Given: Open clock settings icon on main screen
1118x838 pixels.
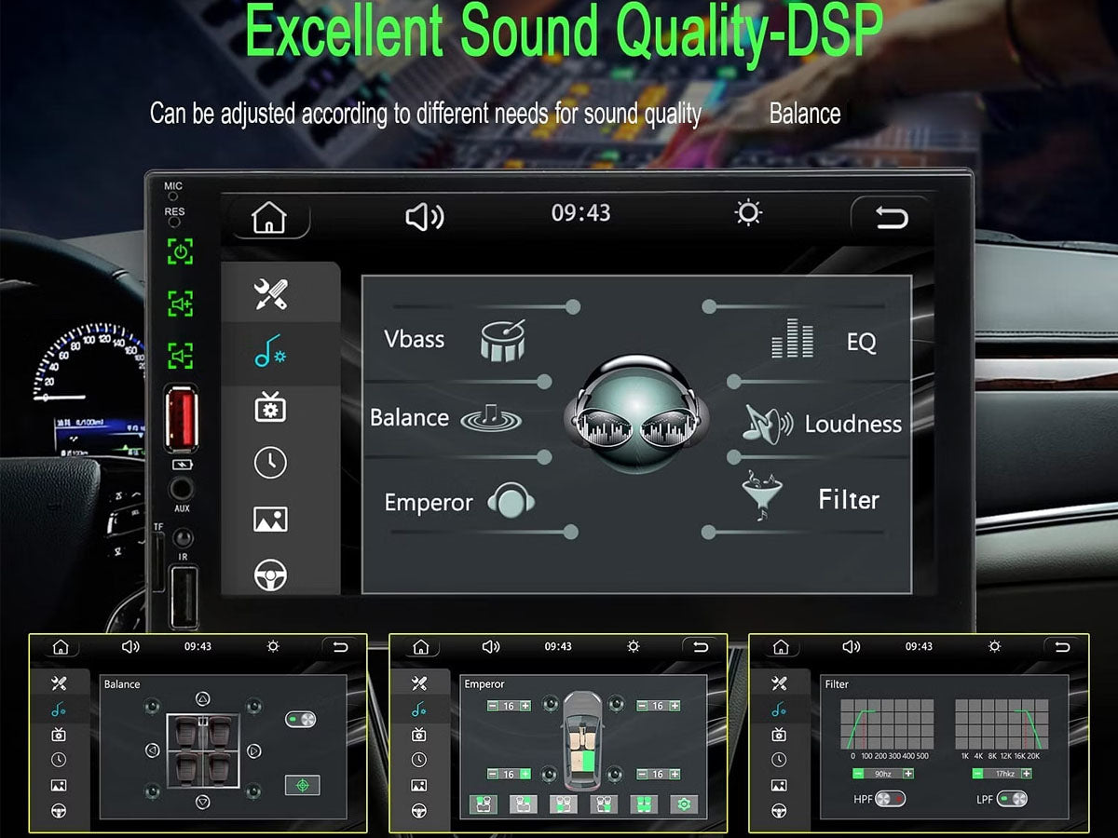Looking at the screenshot, I should coord(270,463).
